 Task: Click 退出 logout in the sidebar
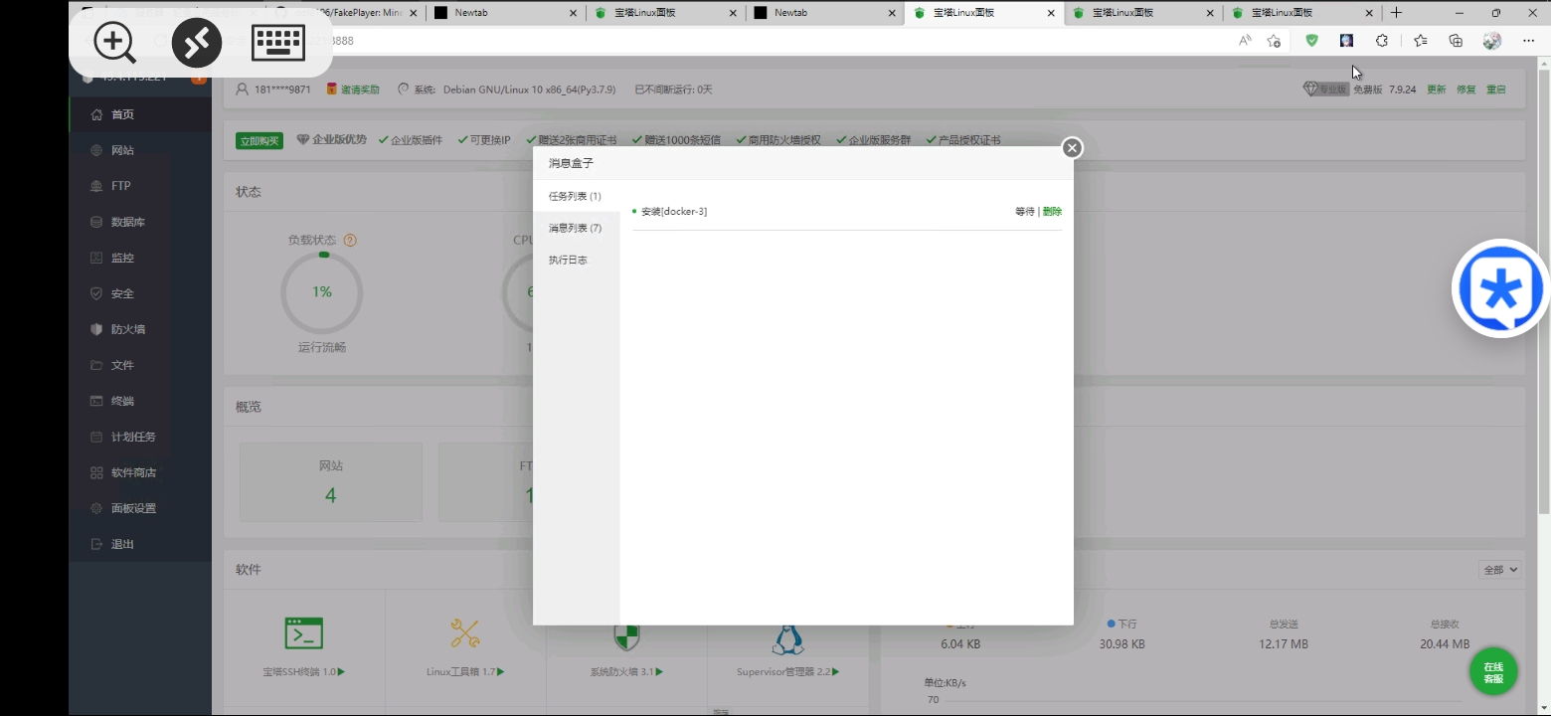(140, 544)
